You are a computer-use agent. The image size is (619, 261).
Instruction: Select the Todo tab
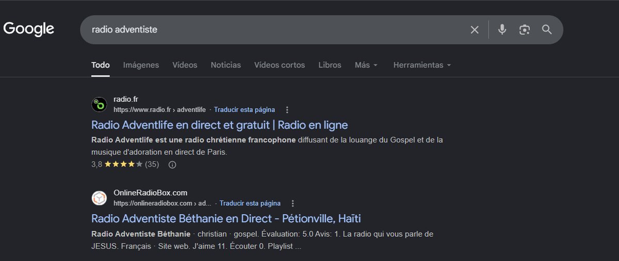(101, 65)
